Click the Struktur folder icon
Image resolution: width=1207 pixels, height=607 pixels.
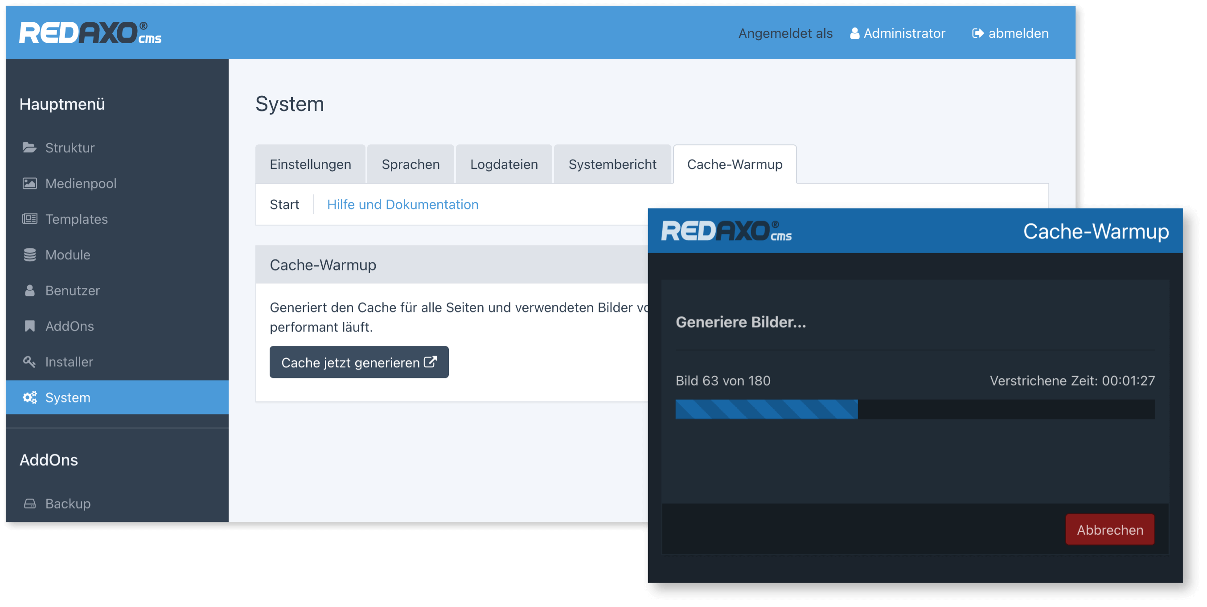click(29, 148)
